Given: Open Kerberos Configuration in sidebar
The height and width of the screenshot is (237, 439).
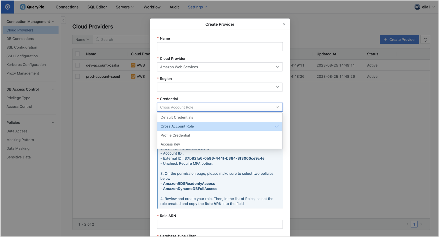Looking at the screenshot, I should pyautogui.click(x=26, y=65).
